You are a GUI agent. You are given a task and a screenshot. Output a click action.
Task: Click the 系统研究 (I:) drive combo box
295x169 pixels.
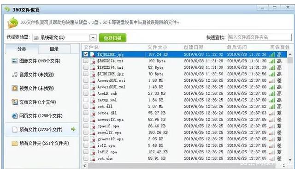[65, 38]
